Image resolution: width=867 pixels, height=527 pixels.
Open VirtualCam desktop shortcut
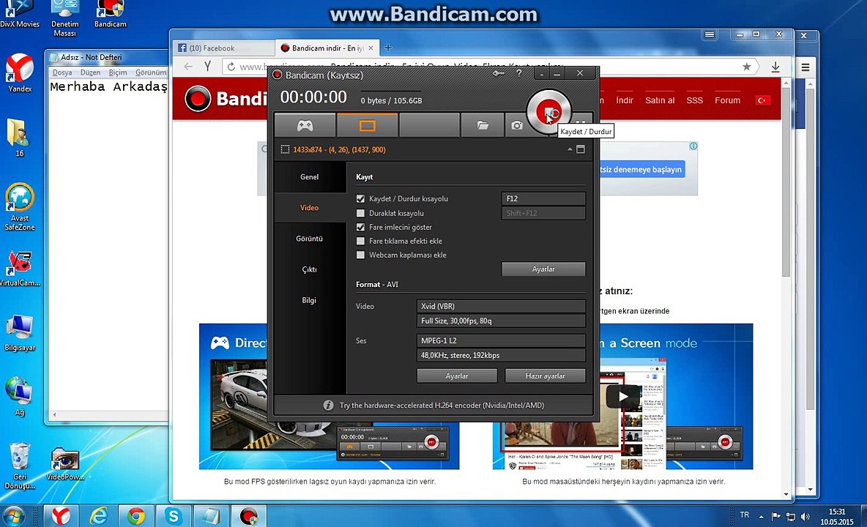(20, 269)
